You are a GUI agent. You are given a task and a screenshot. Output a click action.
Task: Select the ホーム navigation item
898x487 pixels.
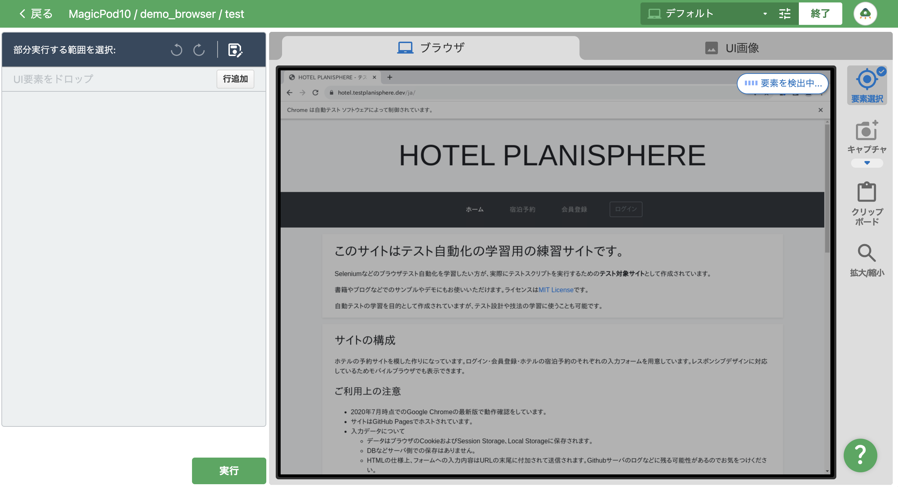(x=475, y=209)
